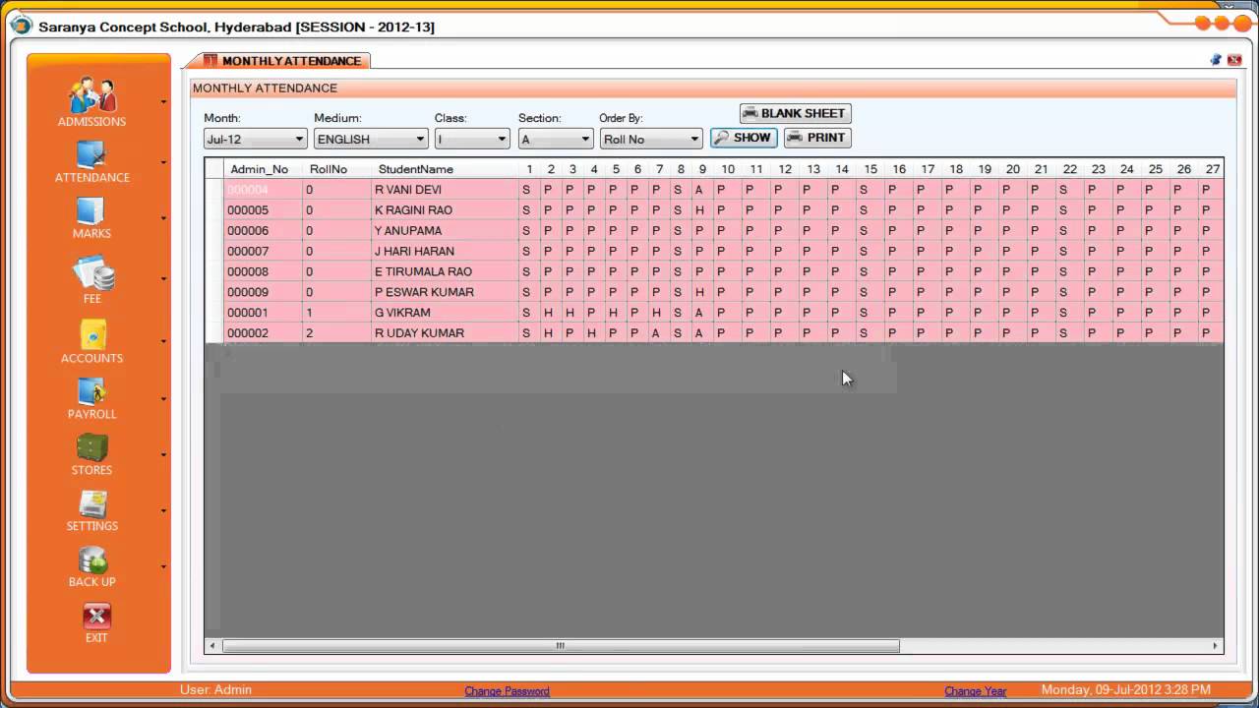Click row selector for R UDAY KUMAR
1259x708 pixels.
coord(213,333)
